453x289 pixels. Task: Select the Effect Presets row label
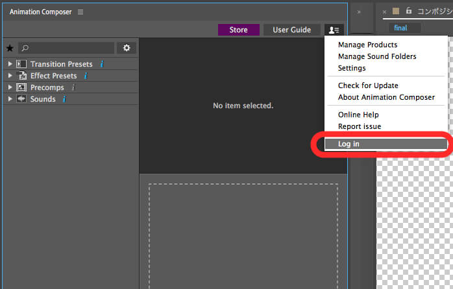click(x=54, y=76)
